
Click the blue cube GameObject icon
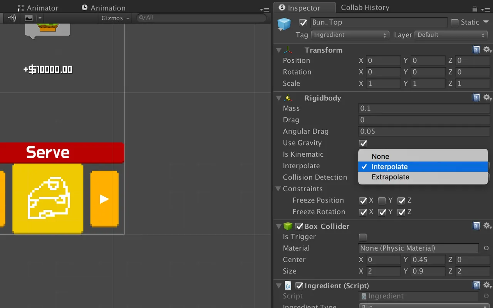tap(284, 25)
